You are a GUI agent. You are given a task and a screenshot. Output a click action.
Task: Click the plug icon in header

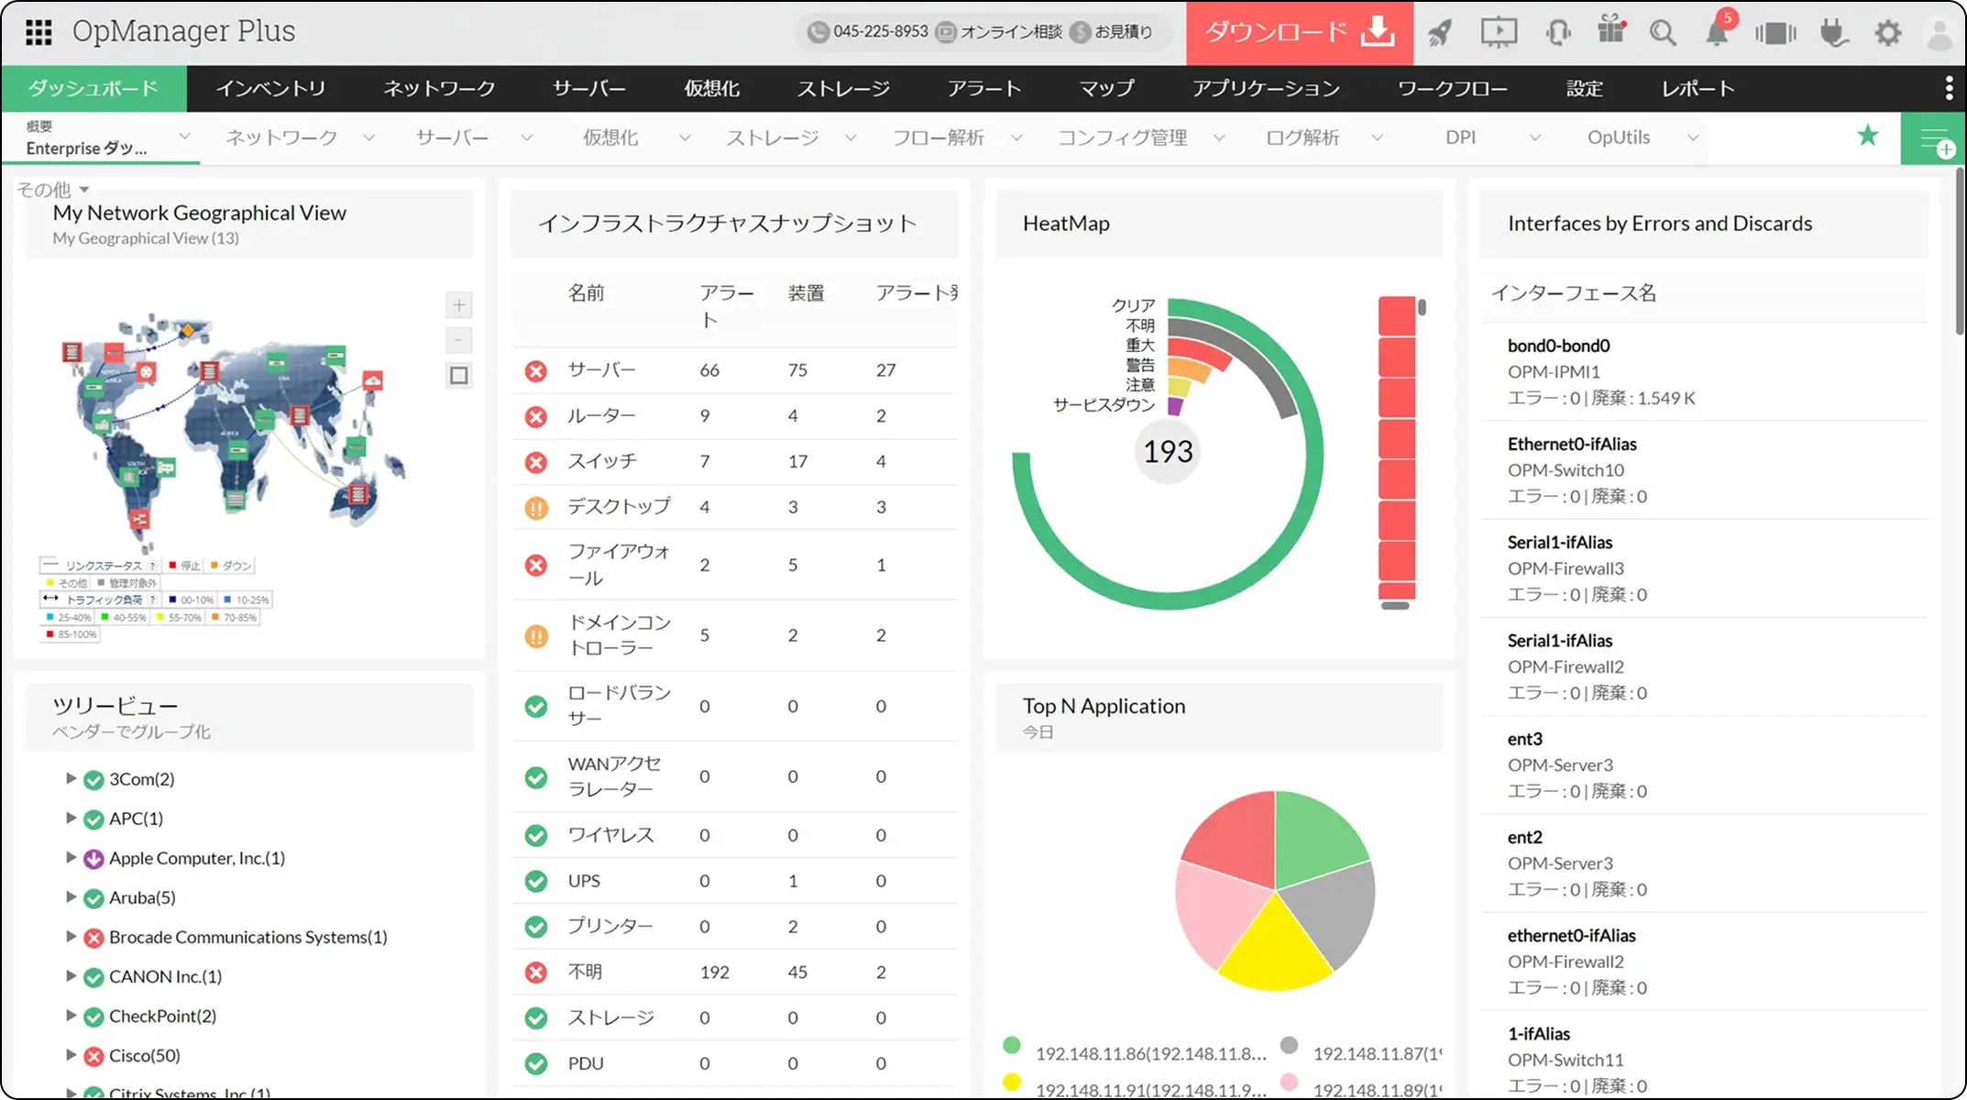tap(1833, 33)
